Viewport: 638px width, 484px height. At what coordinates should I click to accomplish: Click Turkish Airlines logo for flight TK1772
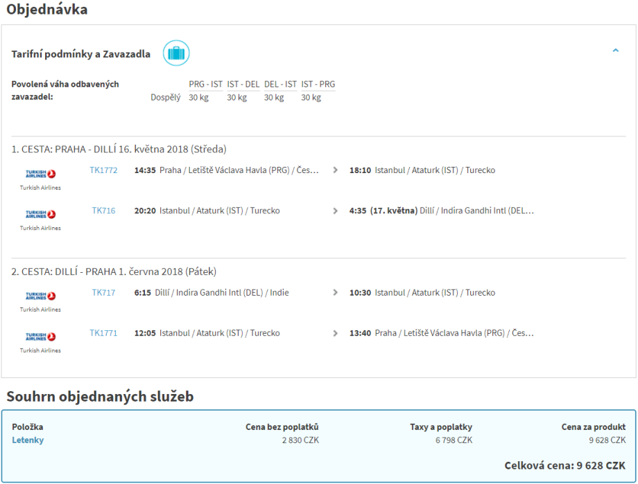(x=40, y=174)
